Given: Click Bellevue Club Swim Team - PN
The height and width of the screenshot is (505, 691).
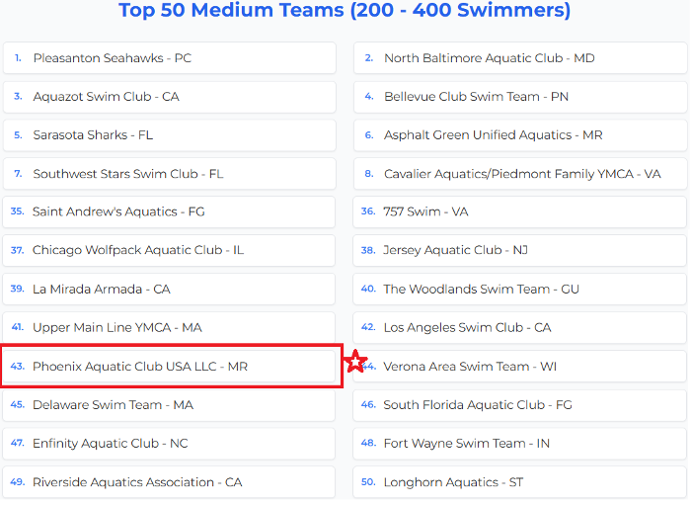Looking at the screenshot, I should [x=476, y=97].
